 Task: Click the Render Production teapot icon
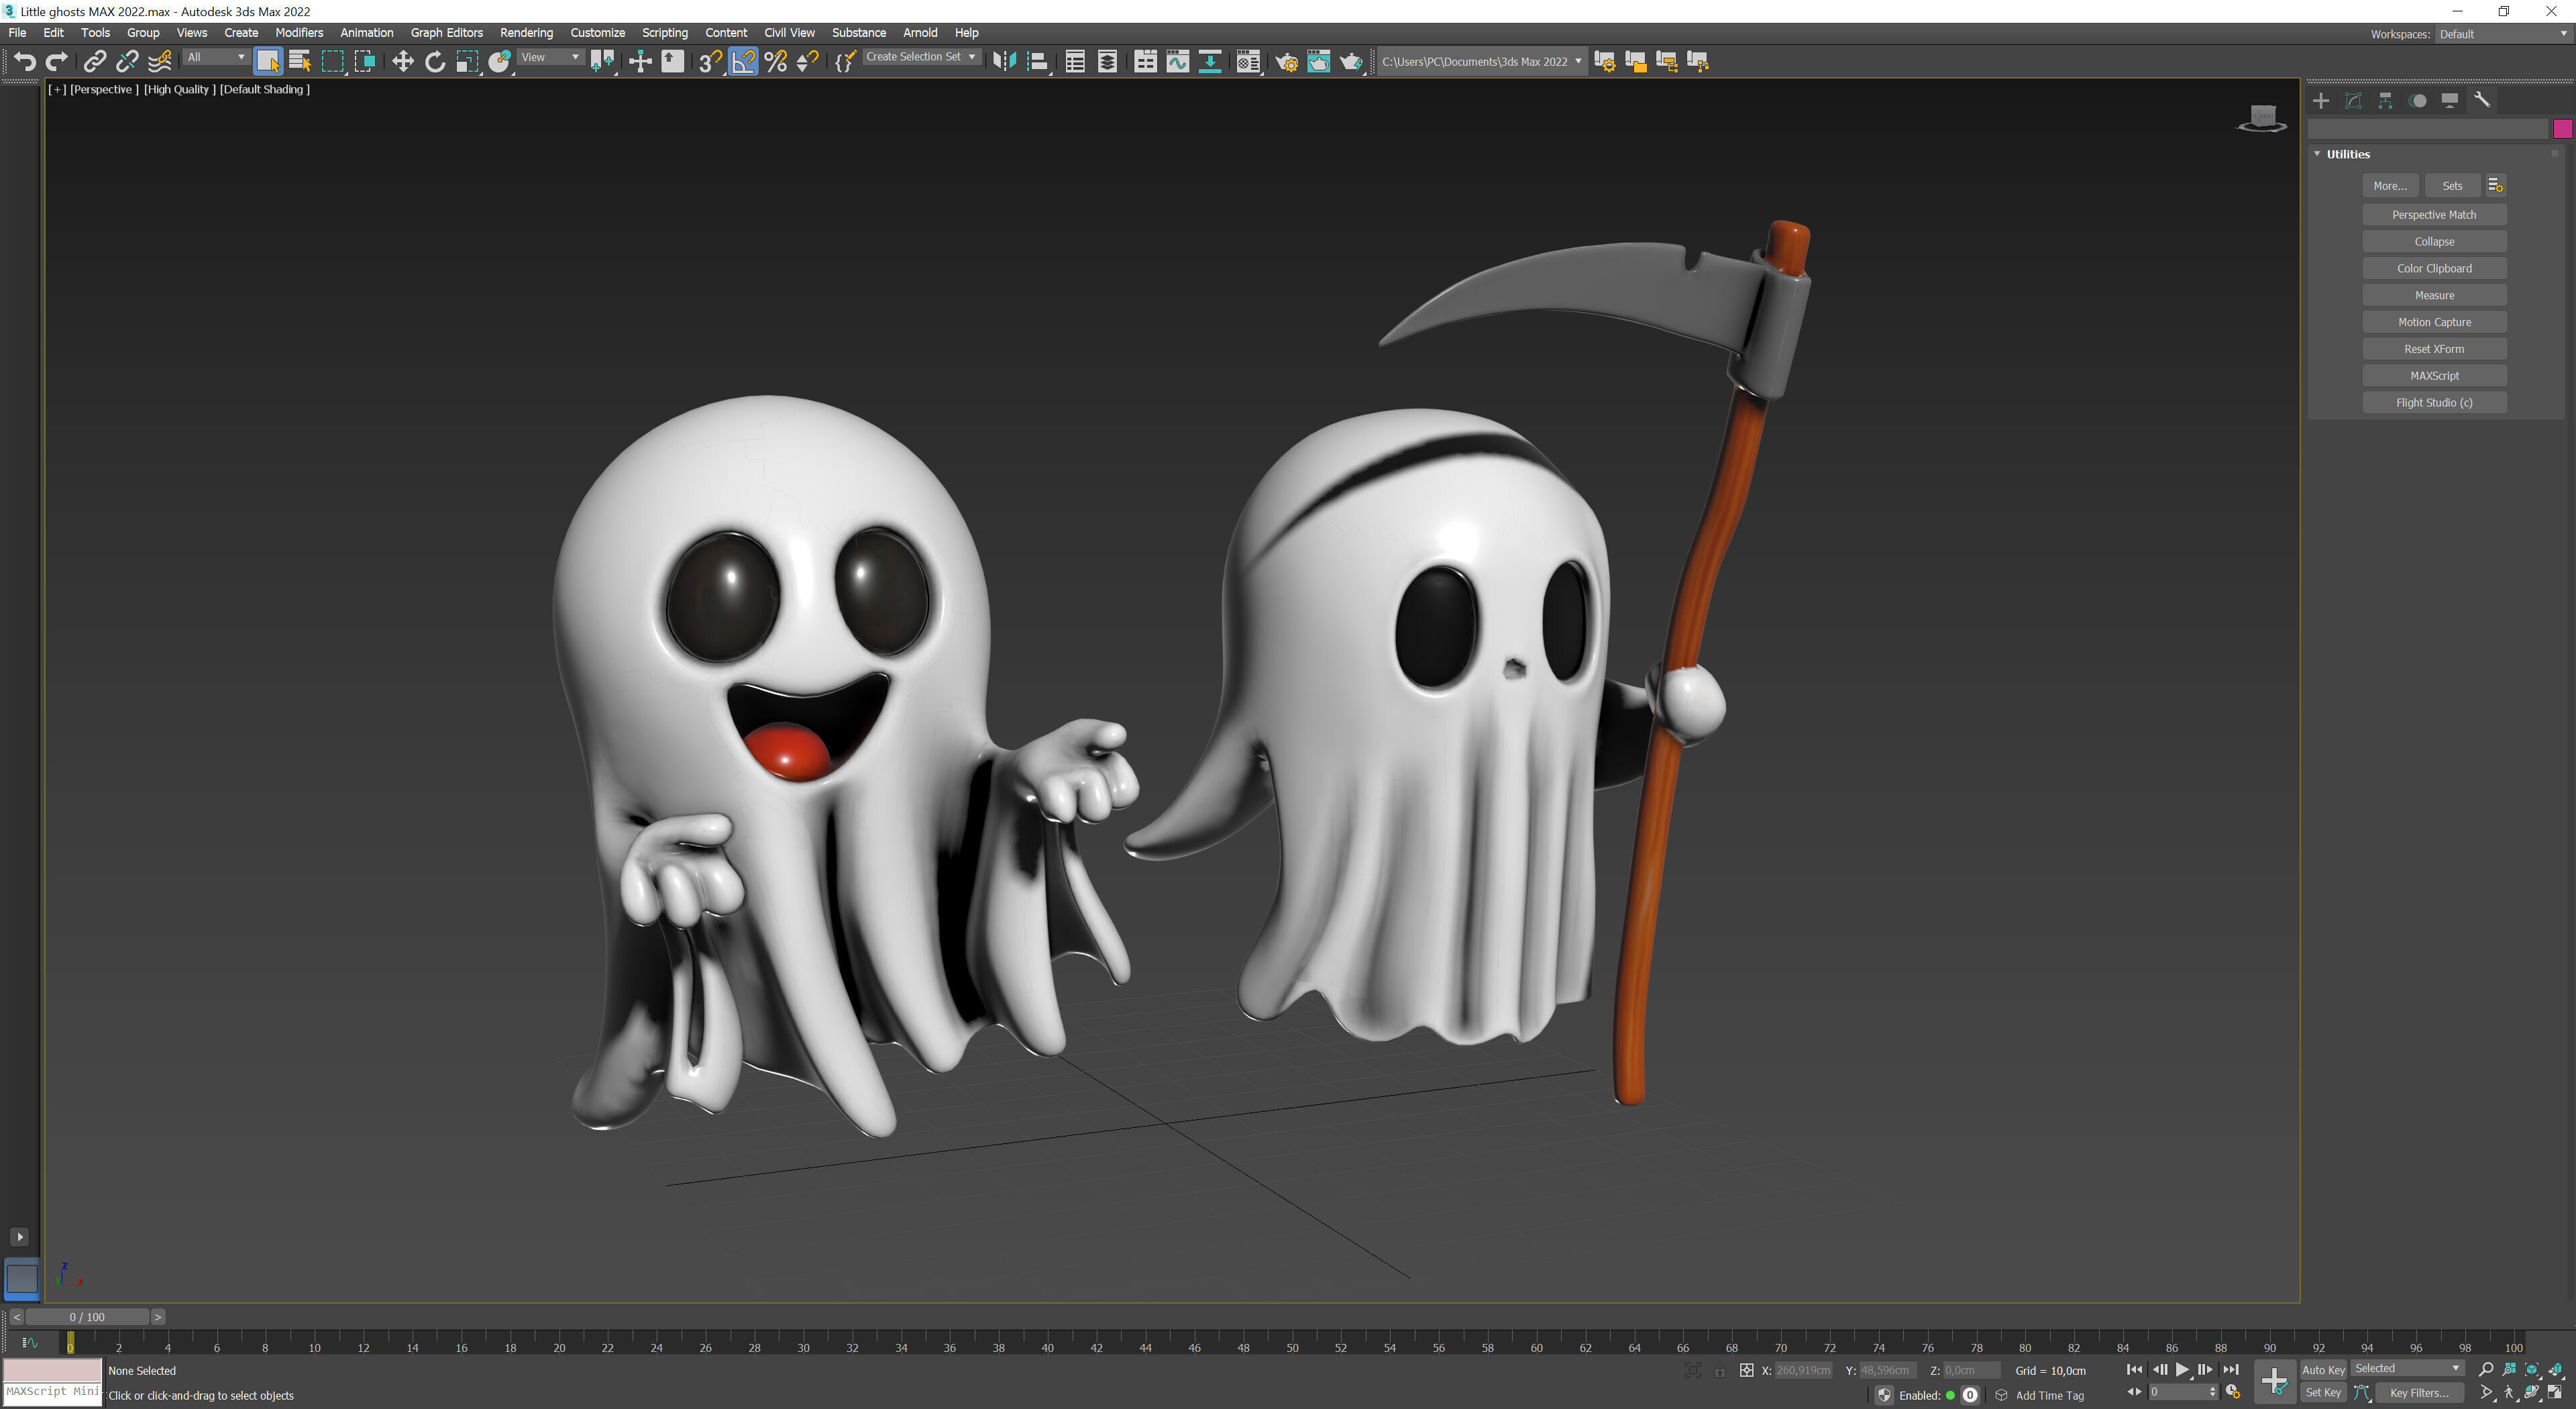(1351, 62)
